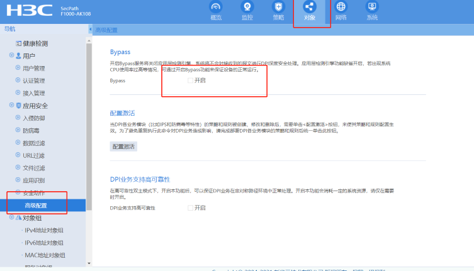Click the sidebar scrollbar down arrow
Viewport: 474px width, 271px height.
[x=89, y=263]
